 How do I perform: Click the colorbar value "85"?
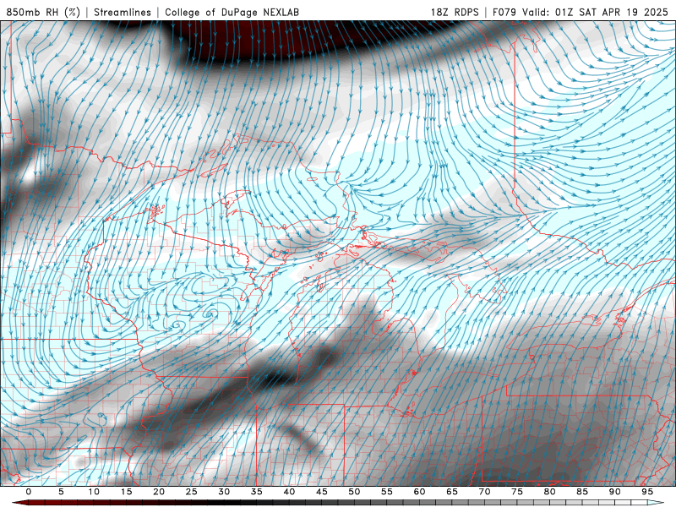pyautogui.click(x=582, y=492)
